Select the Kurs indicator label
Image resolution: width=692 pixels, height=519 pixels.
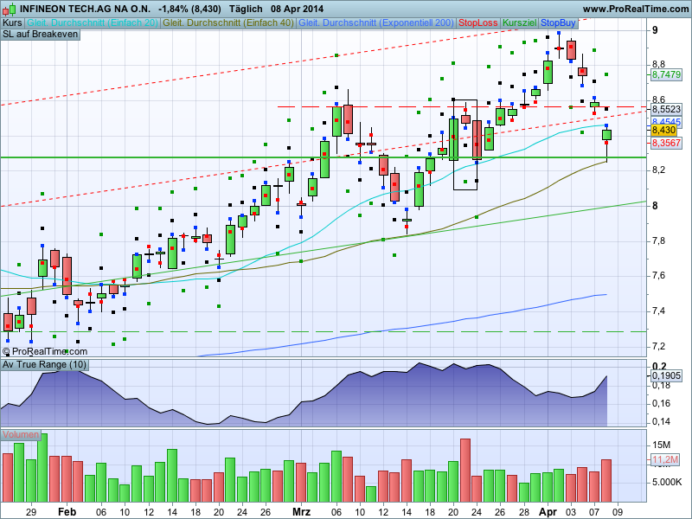click(12, 23)
